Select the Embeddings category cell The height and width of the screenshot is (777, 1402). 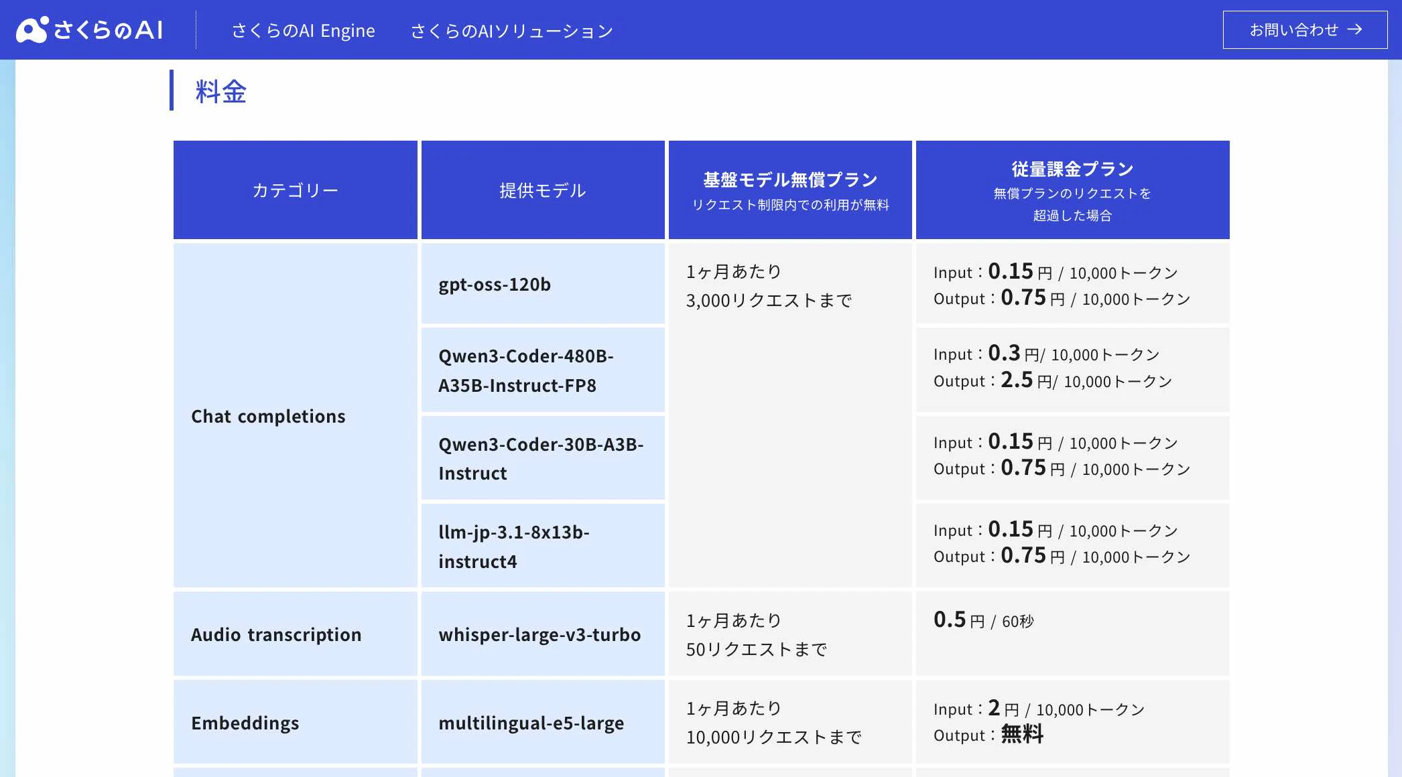click(x=296, y=722)
